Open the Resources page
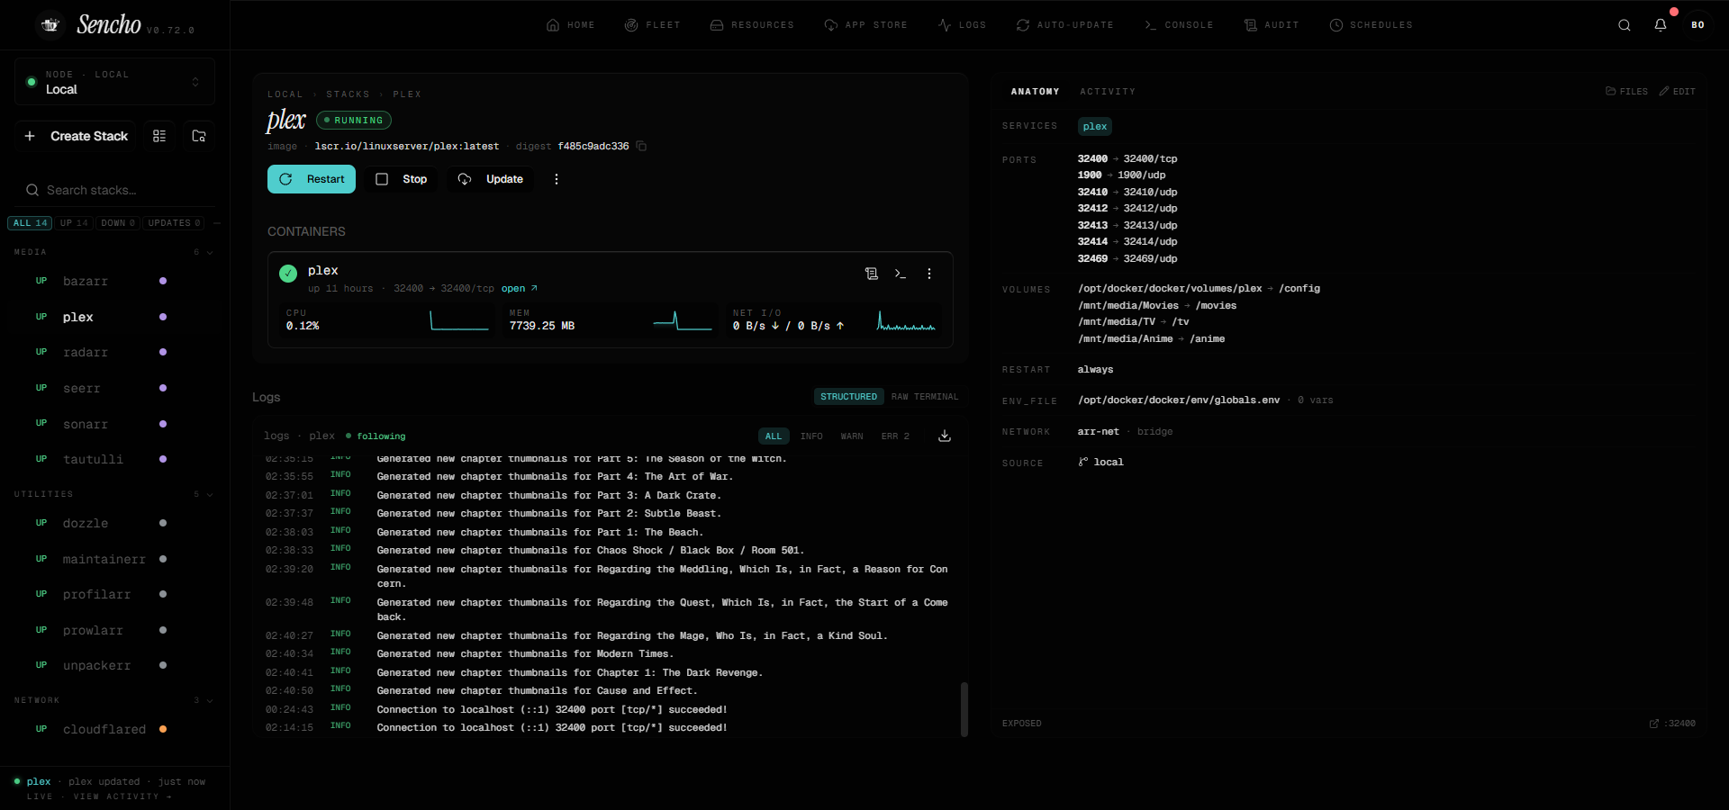 coord(752,25)
